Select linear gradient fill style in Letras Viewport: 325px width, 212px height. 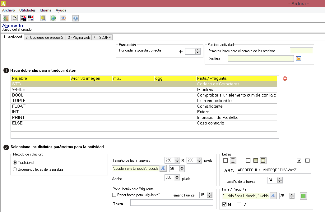tap(256, 160)
